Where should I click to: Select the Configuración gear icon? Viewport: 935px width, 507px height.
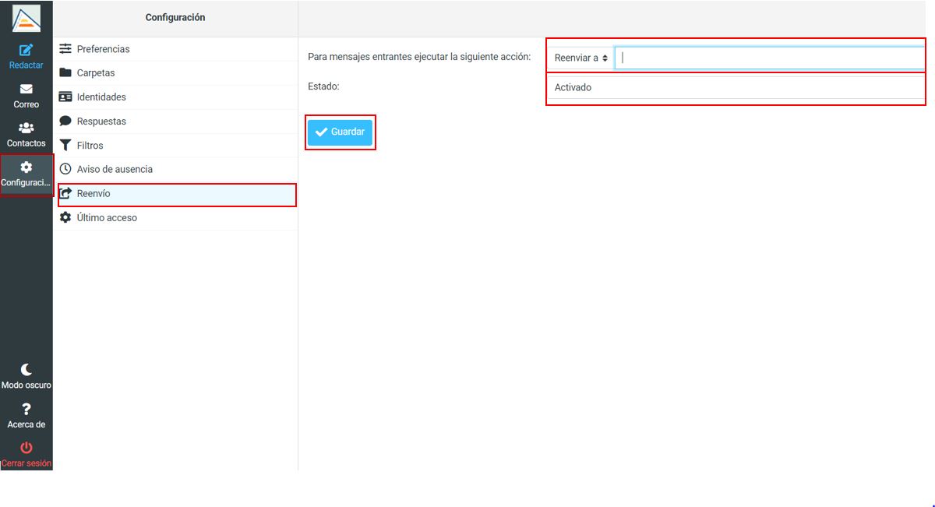(26, 167)
